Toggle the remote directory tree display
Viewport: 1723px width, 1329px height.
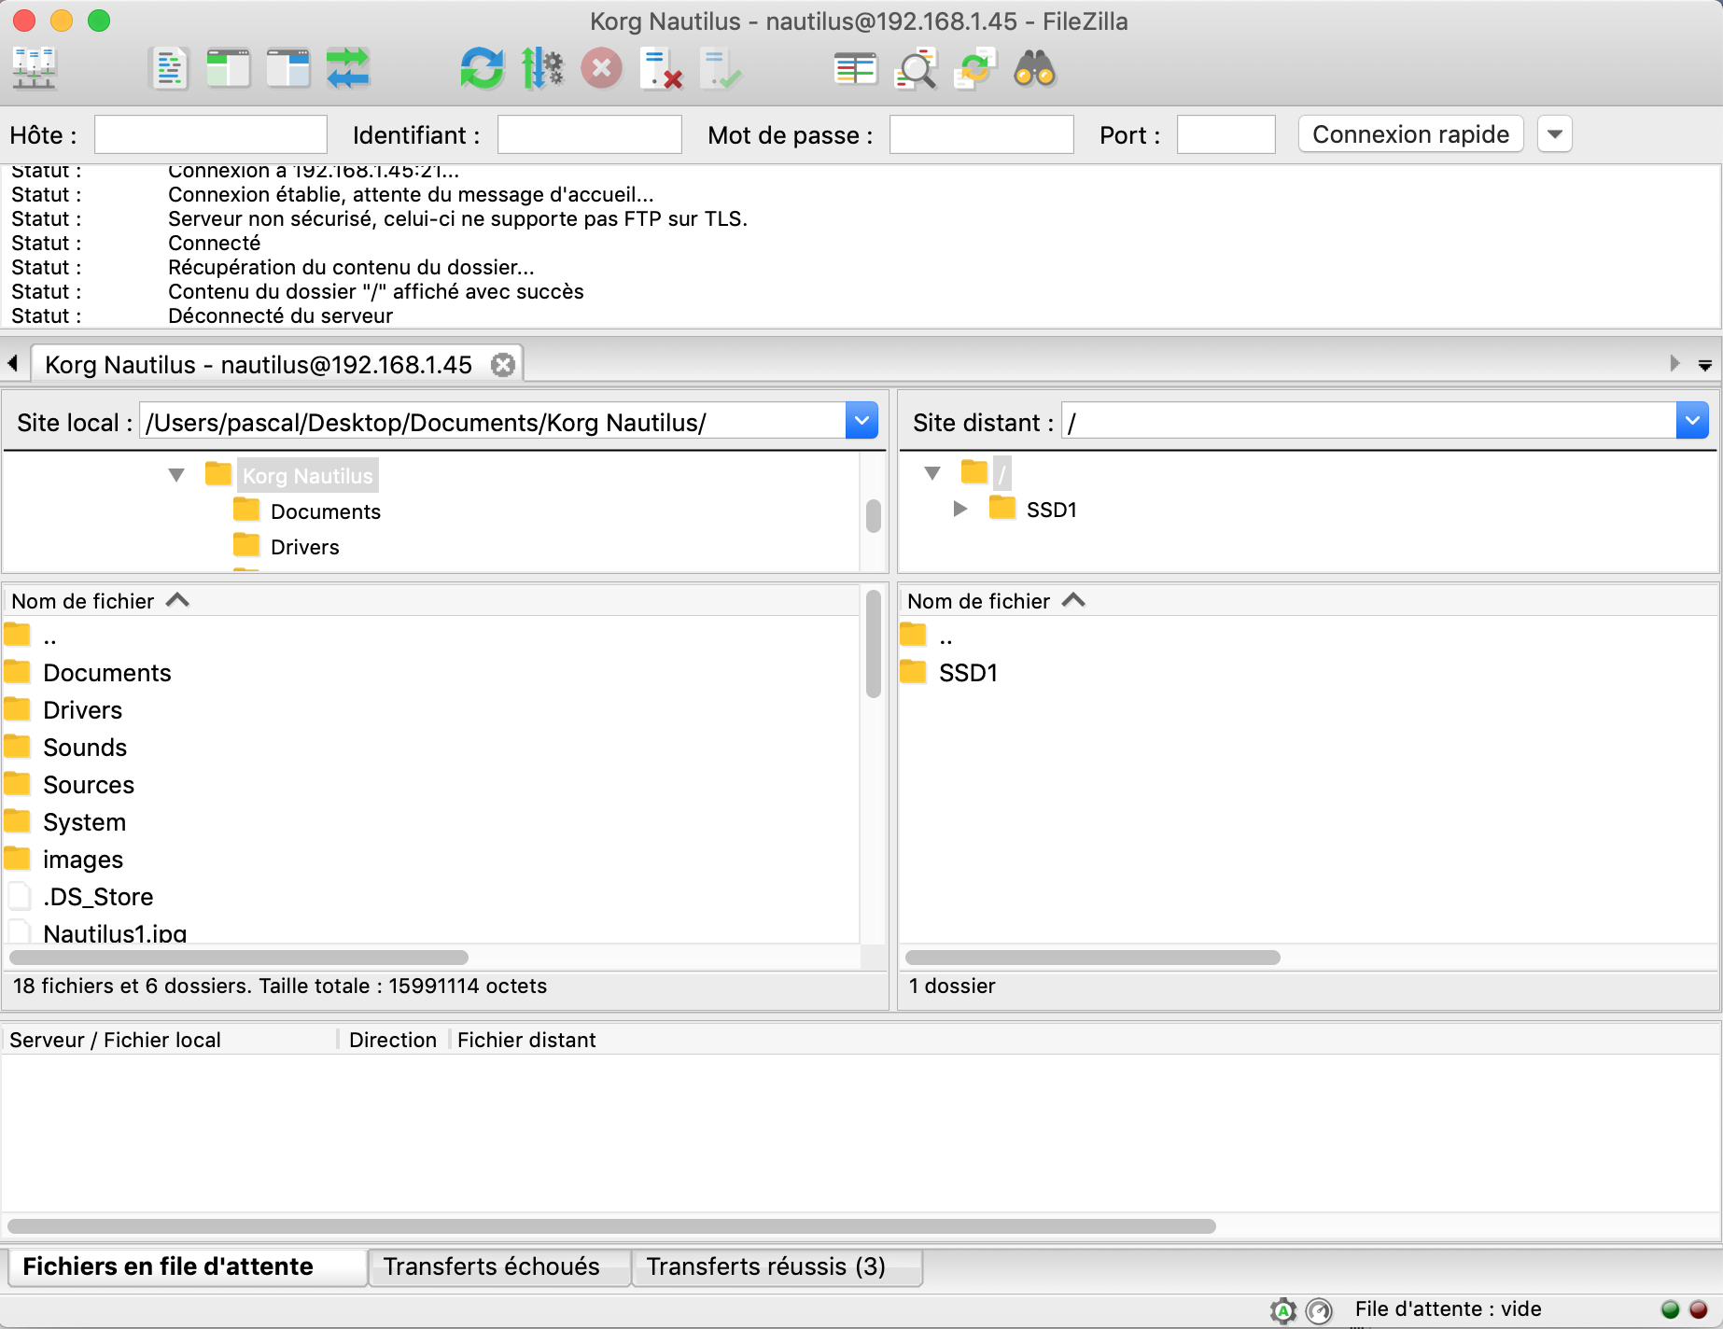pyautogui.click(x=288, y=68)
